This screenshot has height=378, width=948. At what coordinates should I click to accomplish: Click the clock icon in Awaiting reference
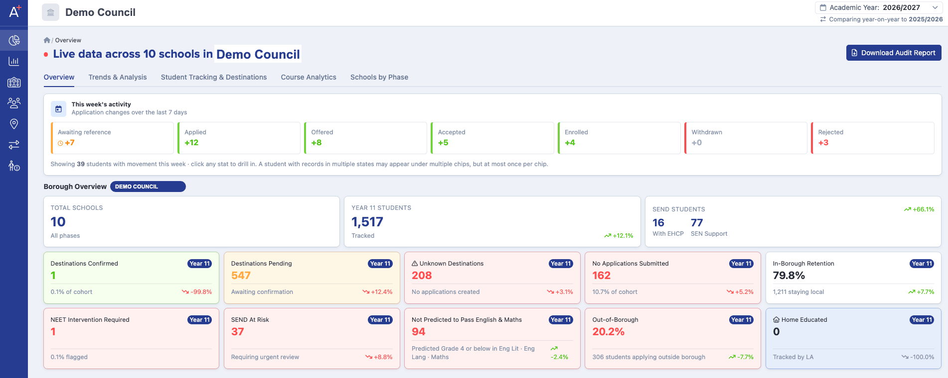tap(60, 143)
